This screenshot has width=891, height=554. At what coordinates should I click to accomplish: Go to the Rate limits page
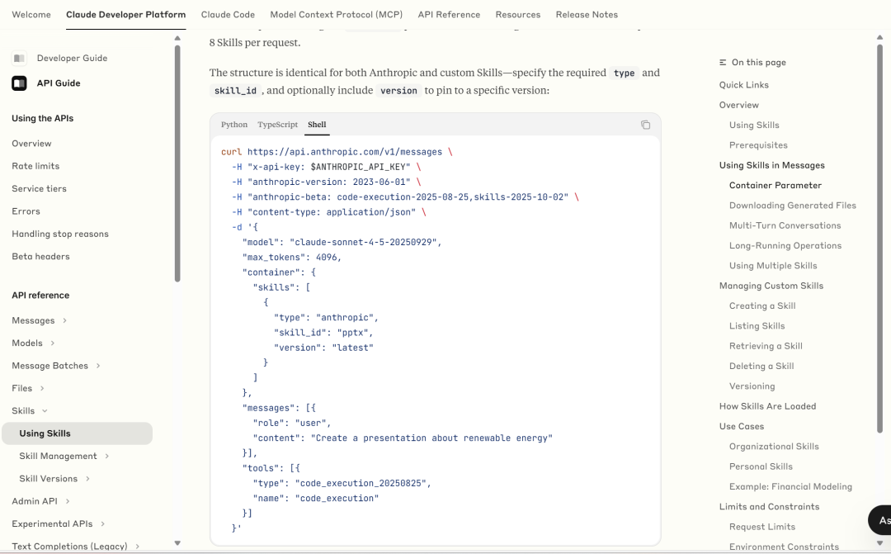[x=35, y=166]
